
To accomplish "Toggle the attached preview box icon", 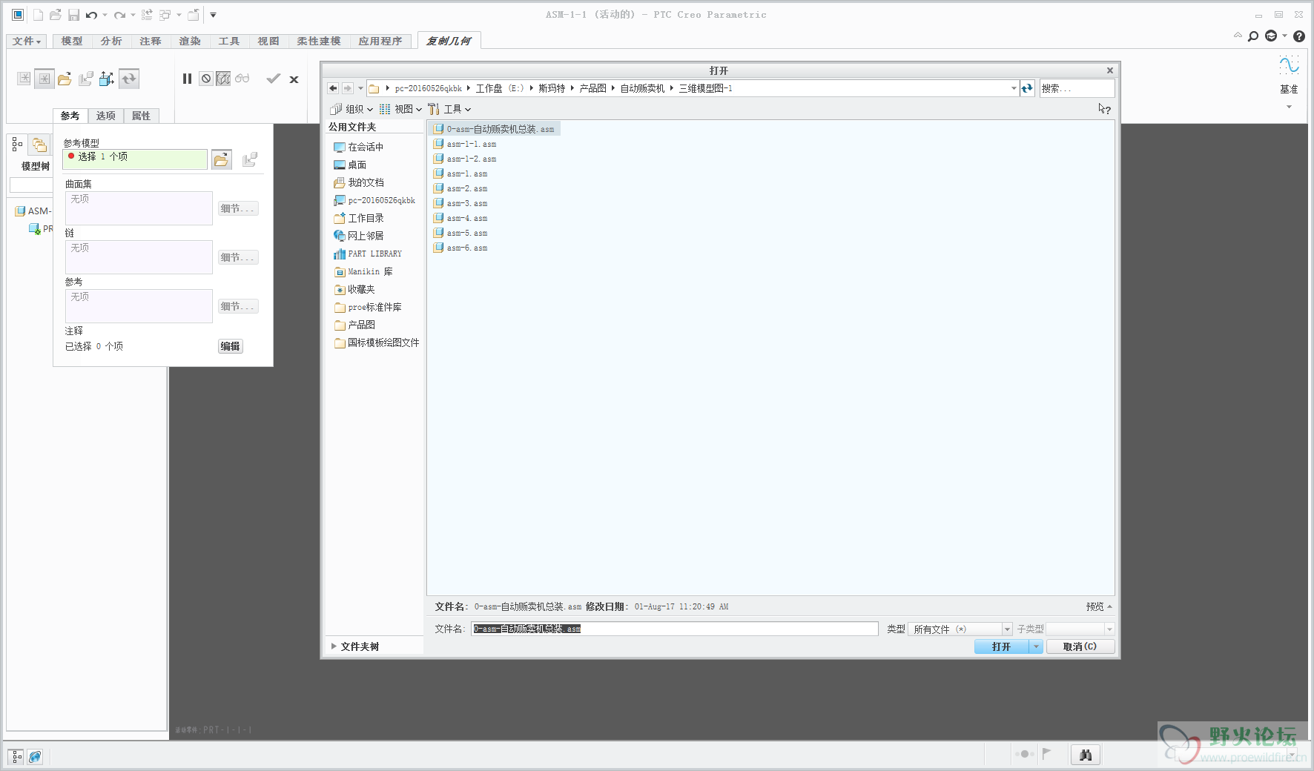I will 223,79.
